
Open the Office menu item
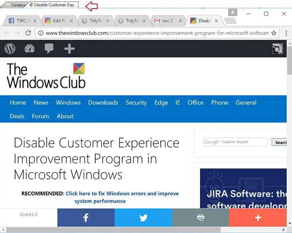pyautogui.click(x=196, y=103)
